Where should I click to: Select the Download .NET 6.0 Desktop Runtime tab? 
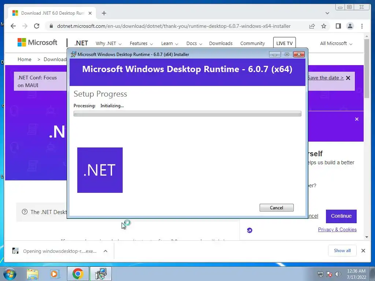click(x=52, y=13)
